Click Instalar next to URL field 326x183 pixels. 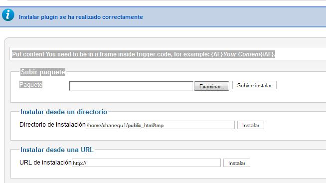click(x=237, y=163)
